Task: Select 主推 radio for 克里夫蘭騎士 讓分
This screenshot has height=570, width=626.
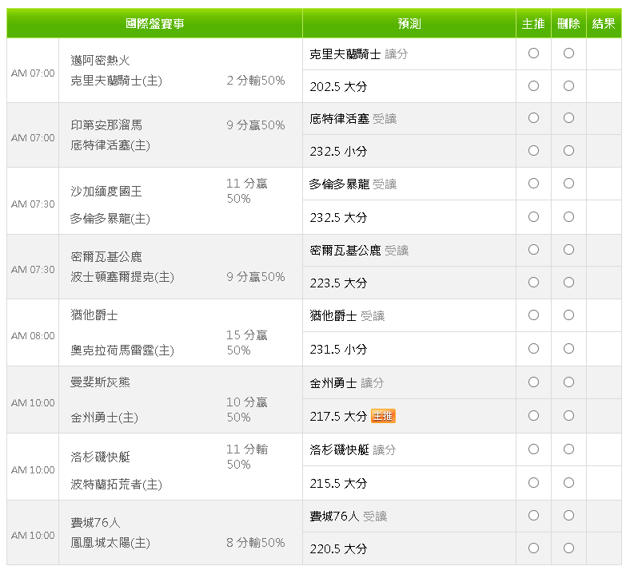Action: click(533, 53)
